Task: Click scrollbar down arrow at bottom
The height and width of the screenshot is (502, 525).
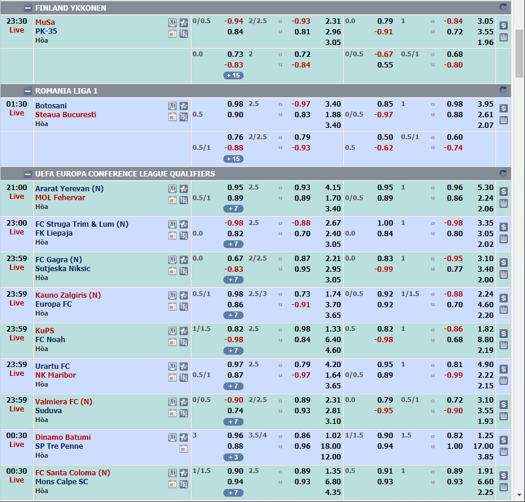Action: point(519,495)
